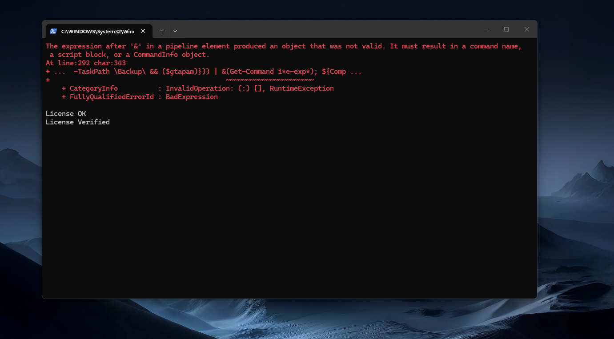This screenshot has width=614, height=339.
Task: Open a new terminal tab
Action: (162, 31)
